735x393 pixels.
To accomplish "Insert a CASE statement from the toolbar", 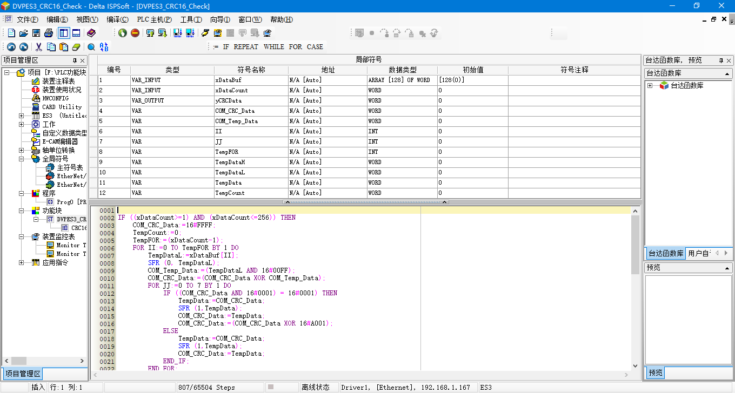I will pyautogui.click(x=315, y=47).
